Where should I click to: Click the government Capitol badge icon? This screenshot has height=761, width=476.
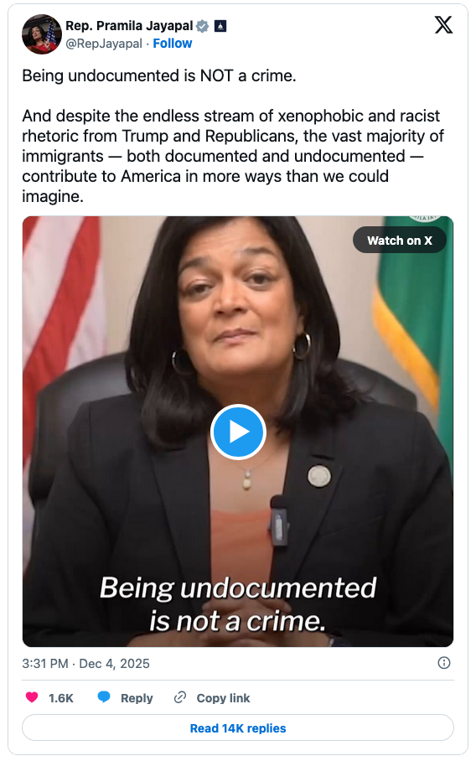pyautogui.click(x=220, y=26)
